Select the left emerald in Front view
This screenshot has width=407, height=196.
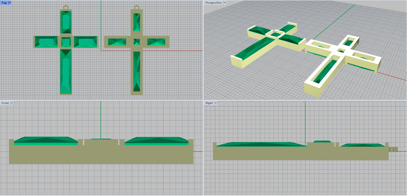coord(46,141)
